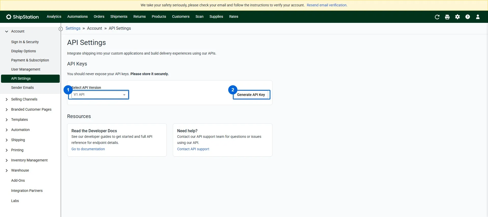Open the Orders menu

point(99,16)
